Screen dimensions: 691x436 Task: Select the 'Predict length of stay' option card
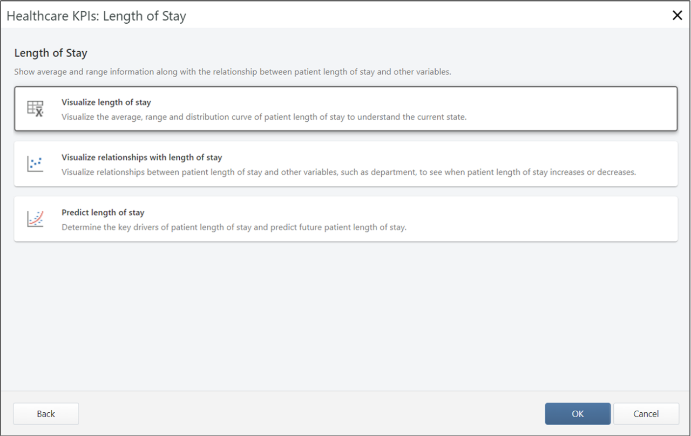click(x=345, y=219)
